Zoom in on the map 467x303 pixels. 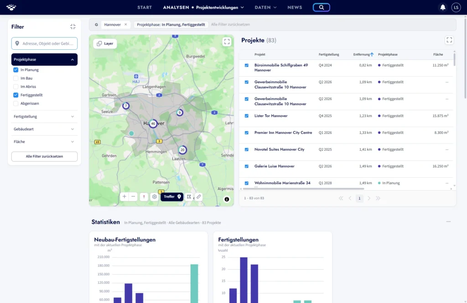point(125,196)
